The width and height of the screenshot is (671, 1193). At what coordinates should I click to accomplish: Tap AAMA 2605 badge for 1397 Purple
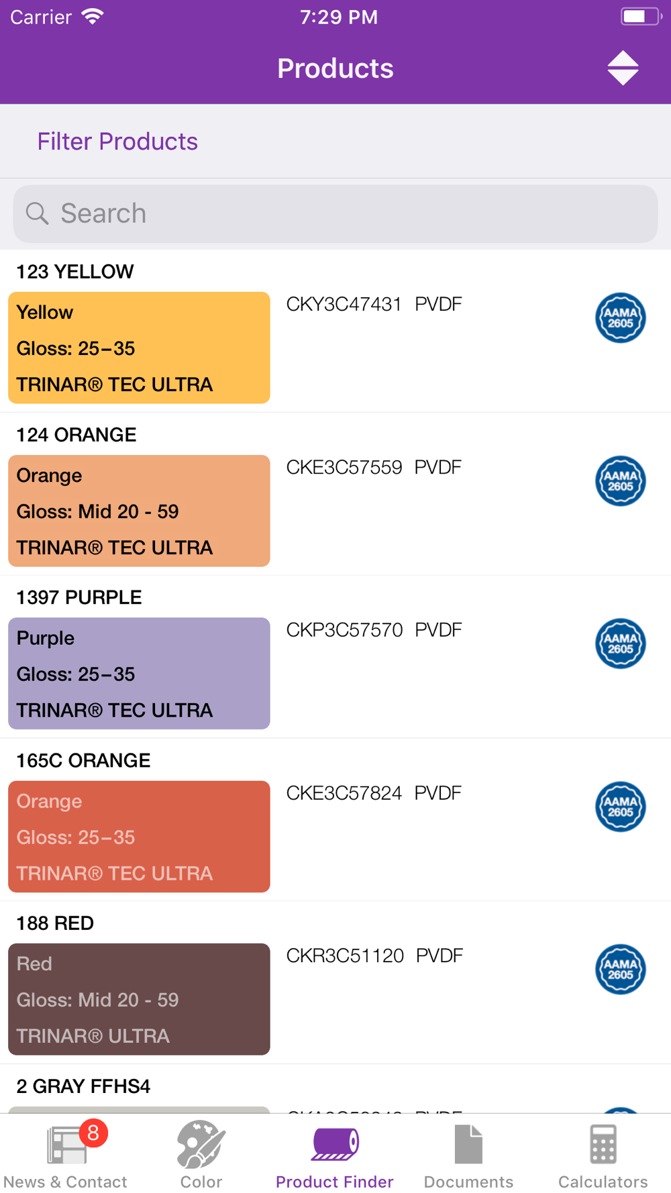coord(621,643)
